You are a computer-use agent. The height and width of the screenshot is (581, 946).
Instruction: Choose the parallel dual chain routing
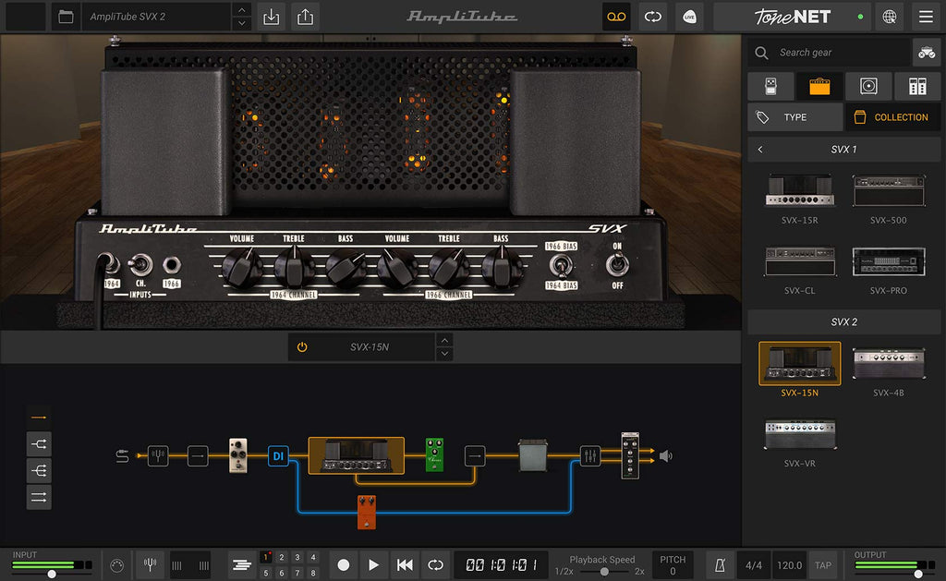pos(39,497)
